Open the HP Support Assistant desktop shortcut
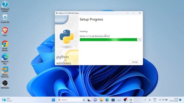This screenshot has width=184, height=103. pyautogui.click(x=5, y=6)
